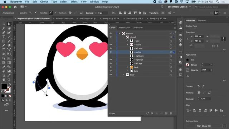
Task: Click Fill color swatch in Appearance
Action: 187,60
